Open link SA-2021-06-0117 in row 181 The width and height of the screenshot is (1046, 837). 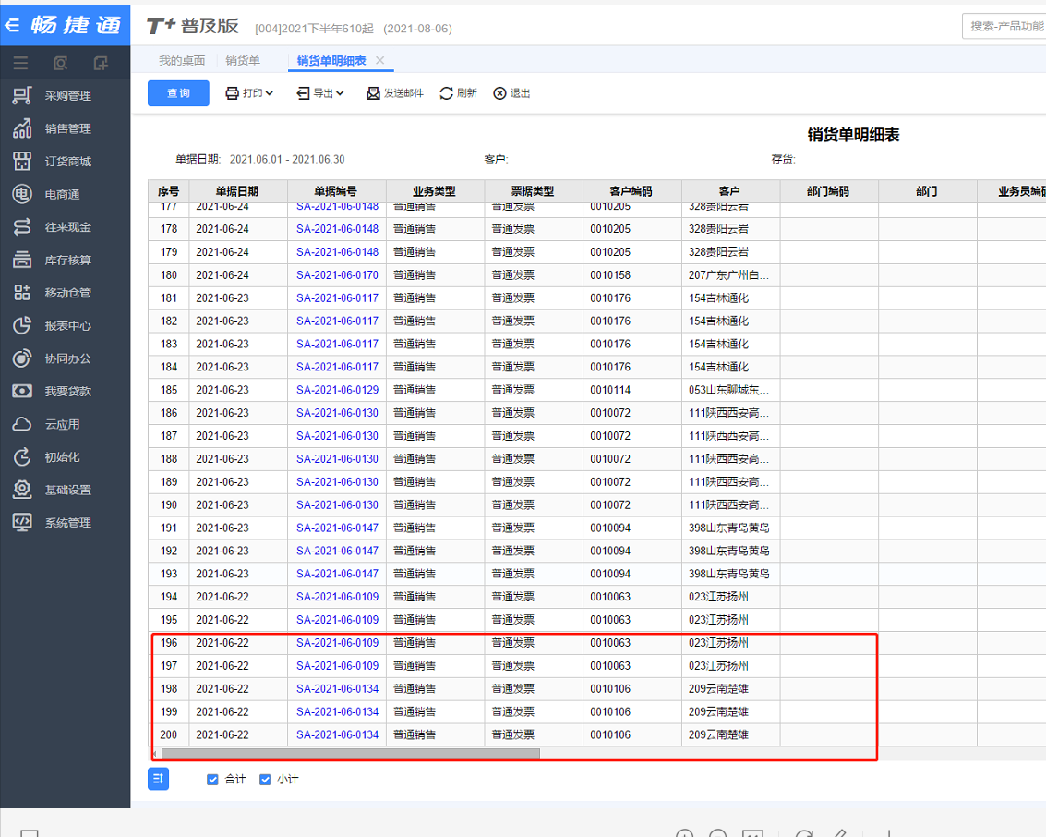[338, 297]
